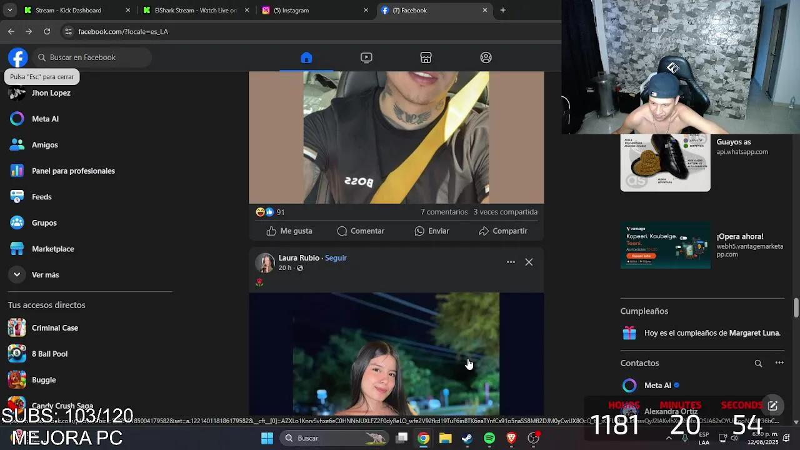
Task: Open a new browser tab
Action: point(502,10)
